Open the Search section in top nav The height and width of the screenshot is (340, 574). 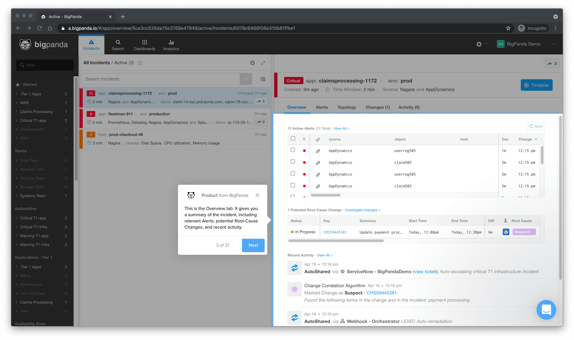point(118,45)
